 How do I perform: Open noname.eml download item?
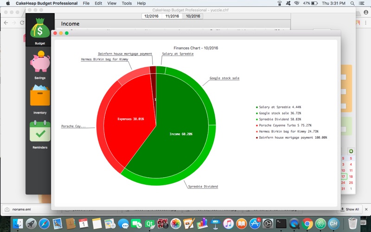21,209
